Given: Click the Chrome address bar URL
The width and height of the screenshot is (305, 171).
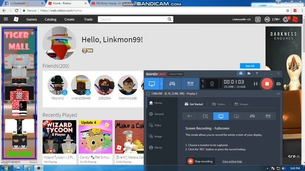Looking at the screenshot, I should (x=61, y=10).
